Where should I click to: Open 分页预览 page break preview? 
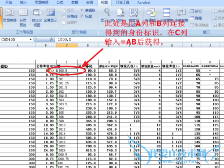coord(23,17)
